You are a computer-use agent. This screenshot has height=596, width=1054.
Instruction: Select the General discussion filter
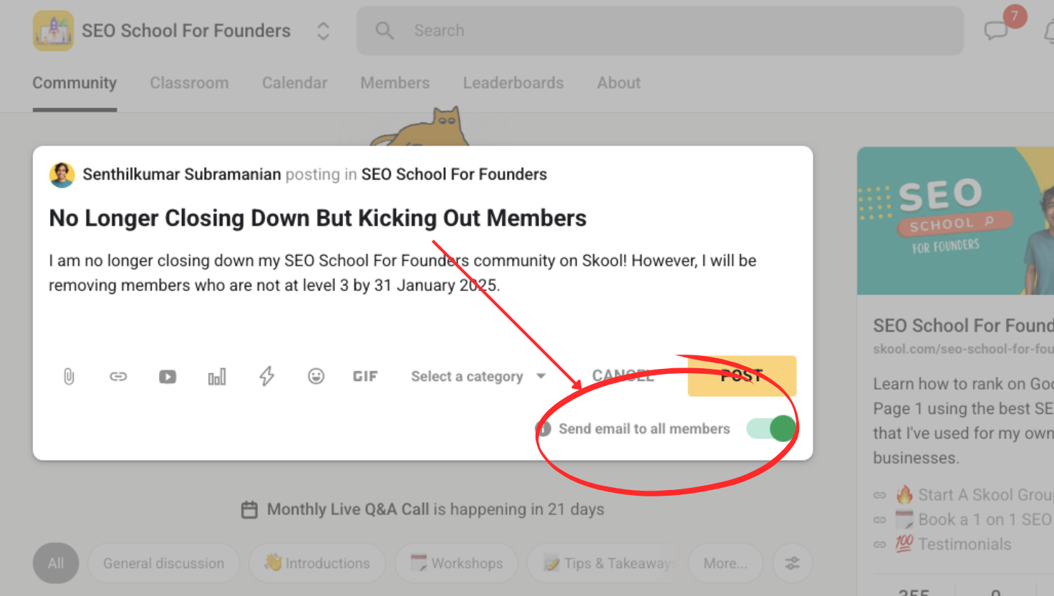point(163,564)
